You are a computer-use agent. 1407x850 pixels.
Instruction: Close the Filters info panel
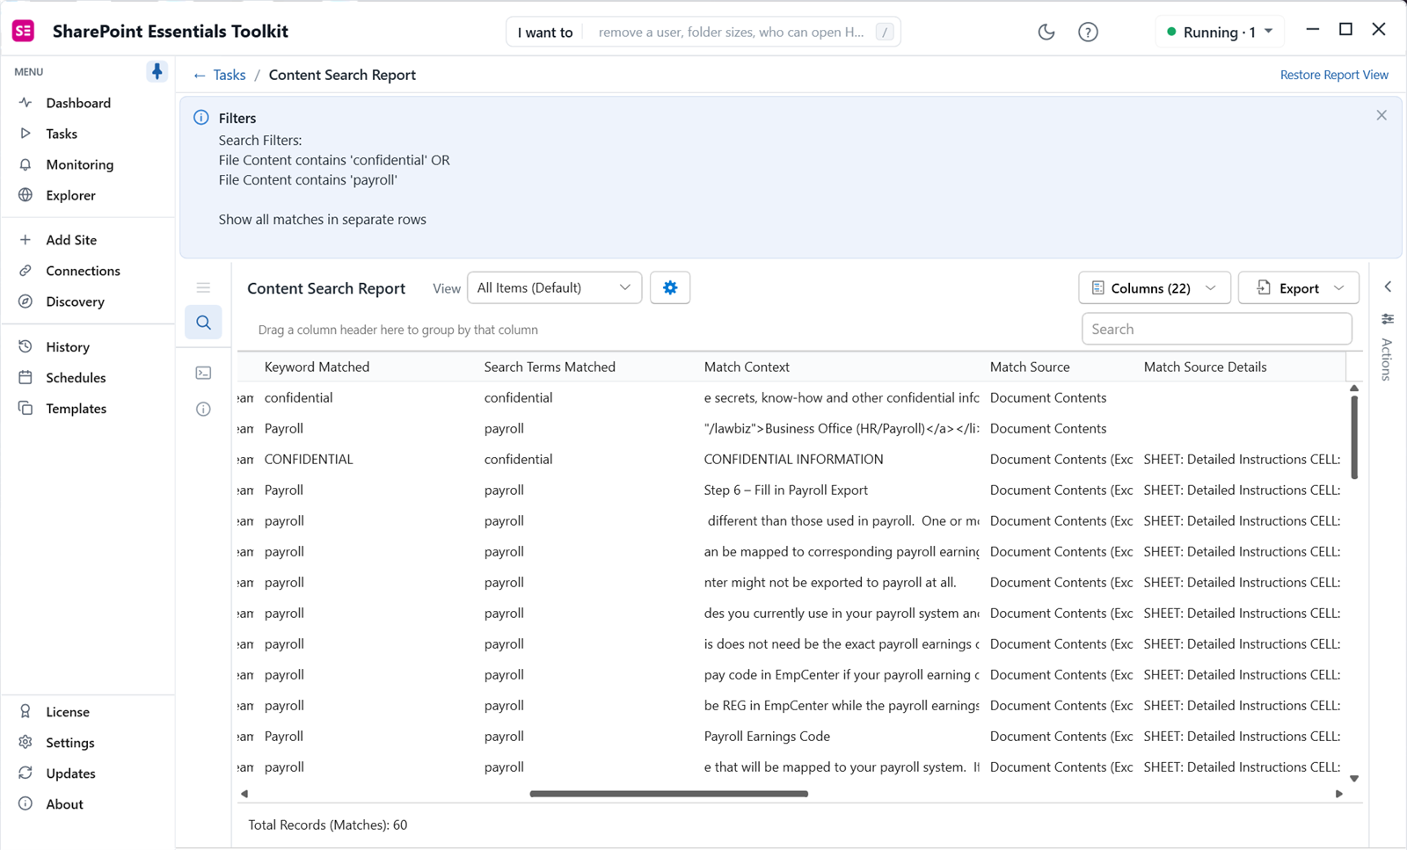tap(1381, 115)
